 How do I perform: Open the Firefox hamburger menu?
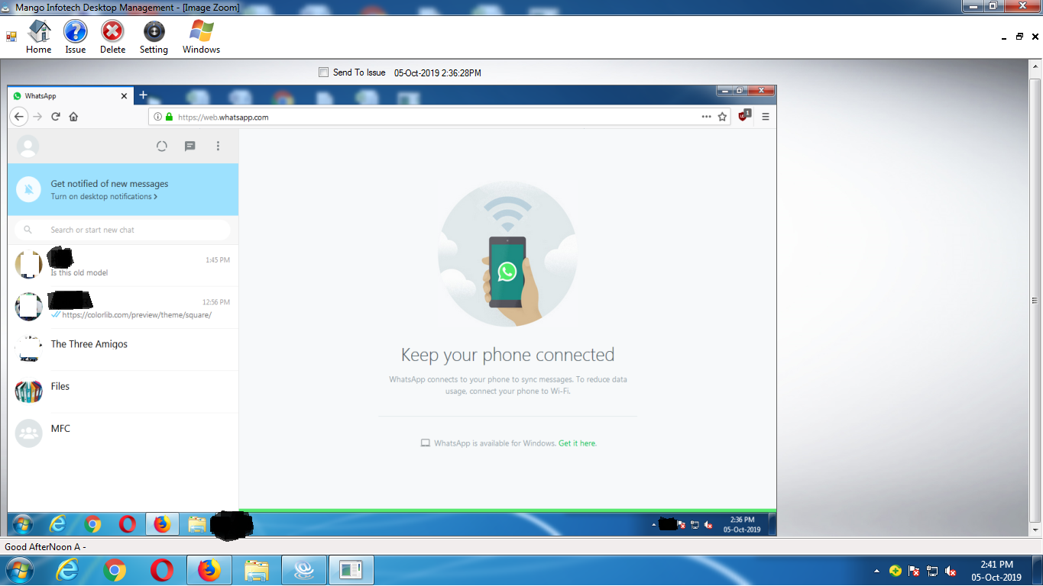coord(766,117)
